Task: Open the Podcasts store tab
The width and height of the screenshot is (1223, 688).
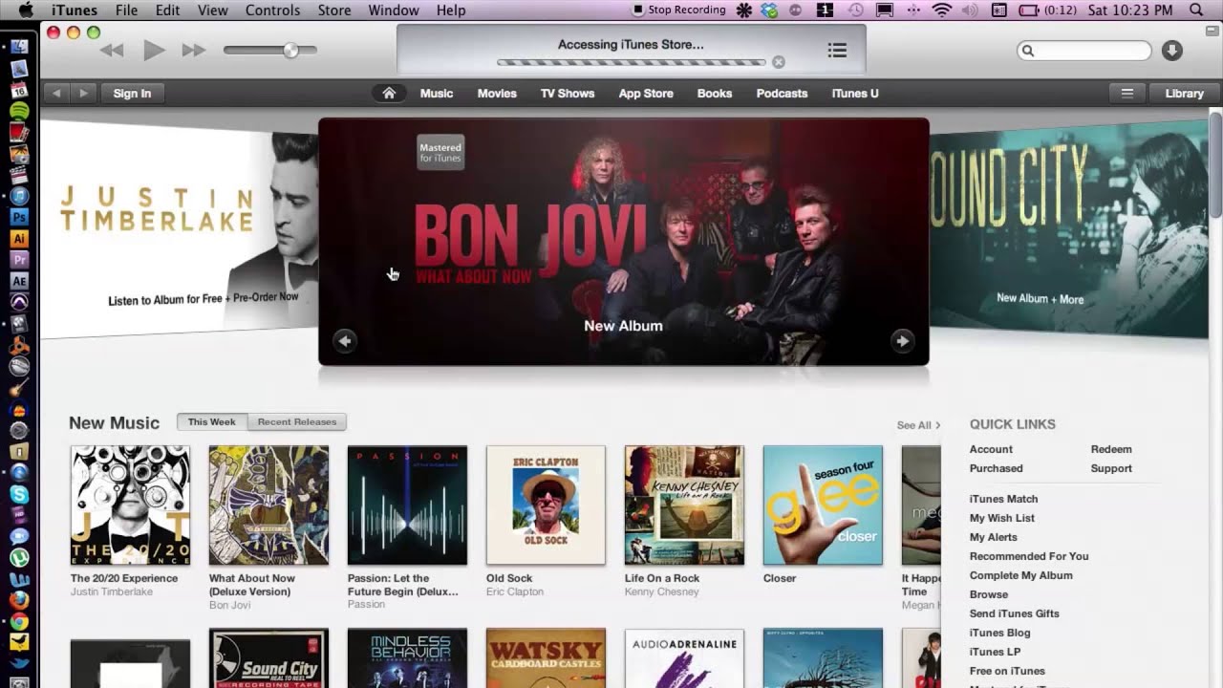Action: 782,93
